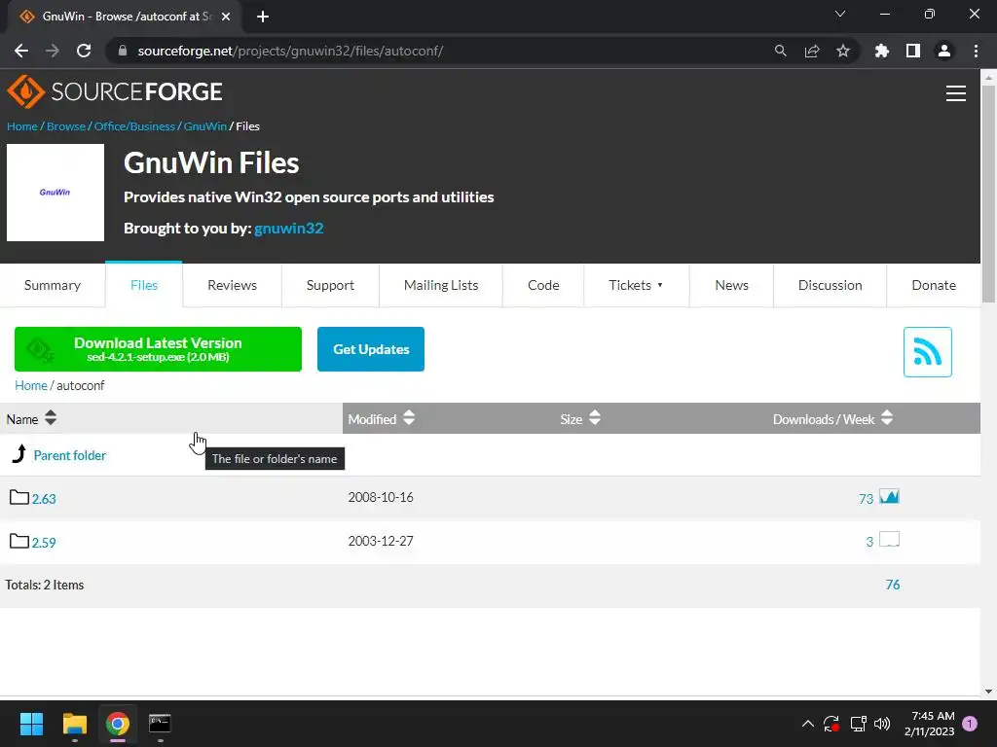Click Office/Business breadcrumb link

pyautogui.click(x=134, y=126)
